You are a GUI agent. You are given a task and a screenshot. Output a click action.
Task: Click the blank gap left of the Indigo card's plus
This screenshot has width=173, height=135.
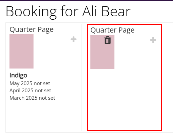click(52, 51)
